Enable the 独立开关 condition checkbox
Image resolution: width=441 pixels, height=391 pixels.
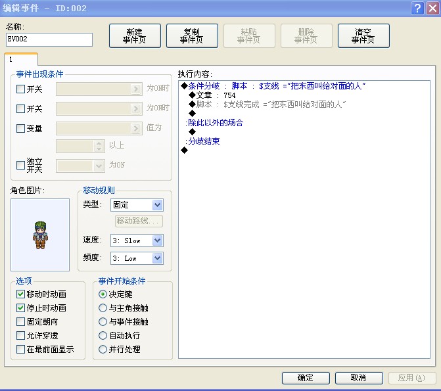20,165
